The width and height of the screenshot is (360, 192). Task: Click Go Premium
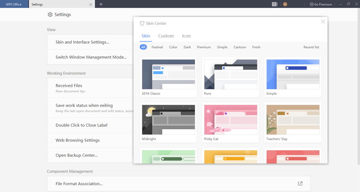click(321, 4)
